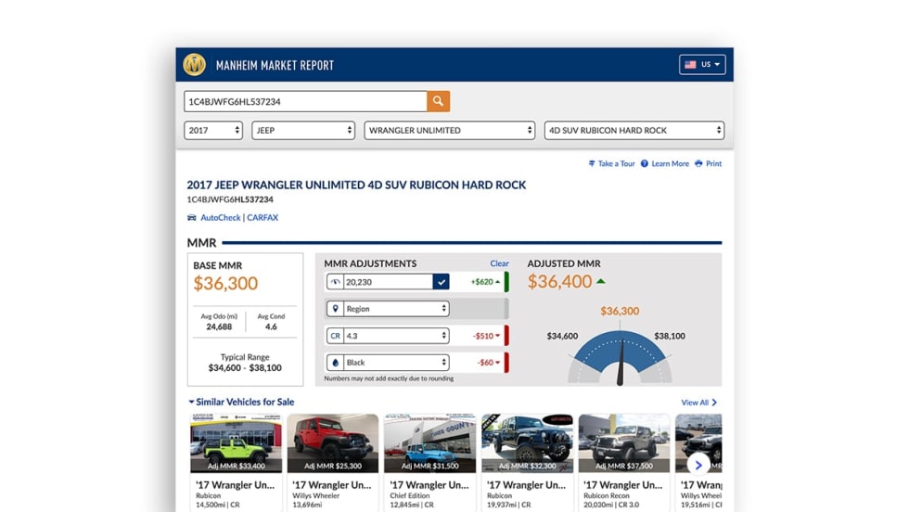Image resolution: width=909 pixels, height=512 pixels.
Task: Click the AutoCheck car icon
Action: tap(192, 218)
